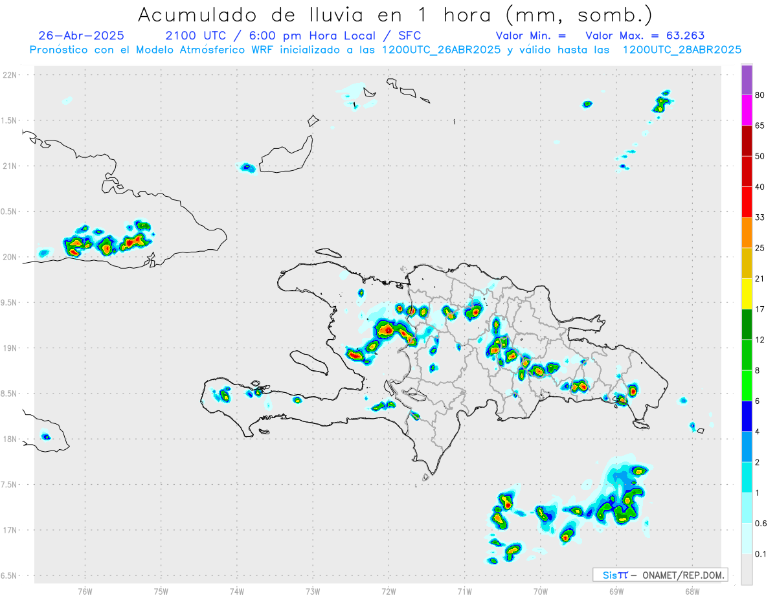Click the 'SisTT – ONAMET/REP.DOM.' credit box
This screenshot has height=600, width=777.
click(660, 575)
